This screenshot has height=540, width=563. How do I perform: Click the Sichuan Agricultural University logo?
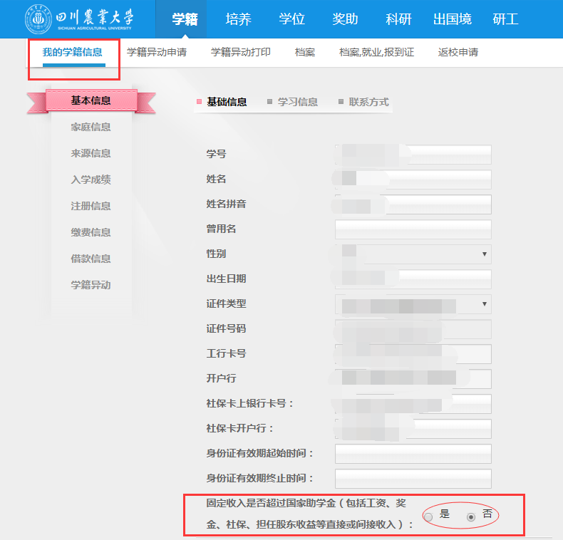pos(78,19)
